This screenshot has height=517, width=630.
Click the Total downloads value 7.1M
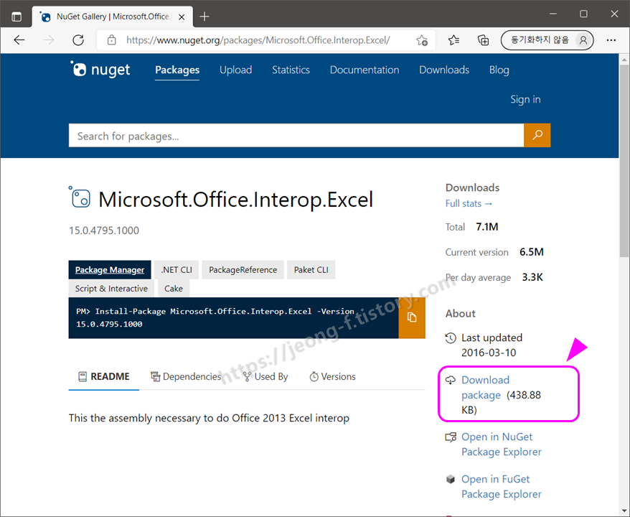[x=487, y=227]
